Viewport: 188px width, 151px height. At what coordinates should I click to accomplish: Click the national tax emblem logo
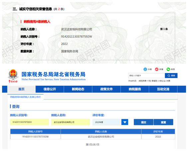pyautogui.click(x=13, y=76)
